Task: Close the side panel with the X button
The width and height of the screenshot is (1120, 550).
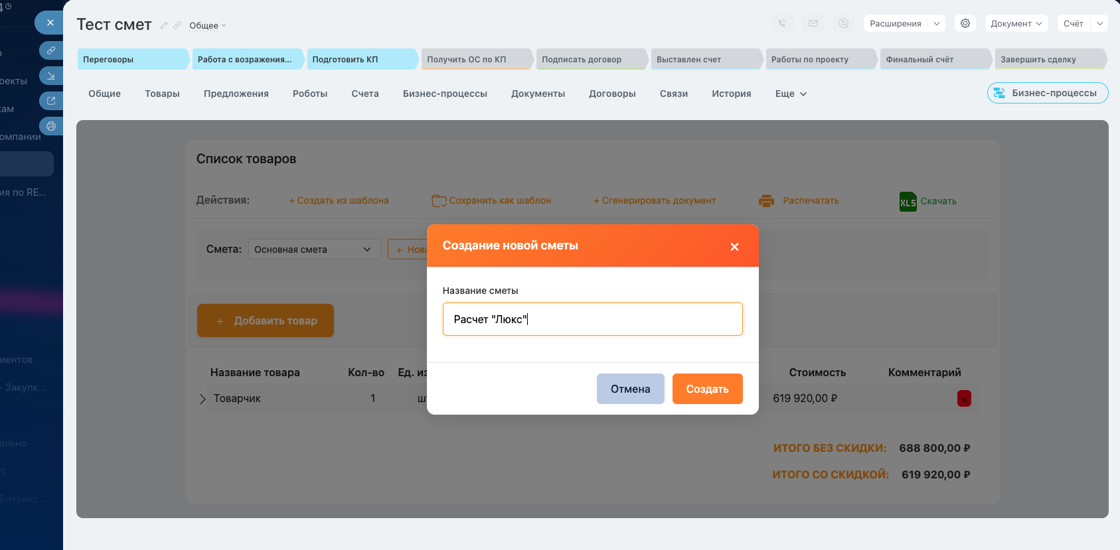Action: 50,23
